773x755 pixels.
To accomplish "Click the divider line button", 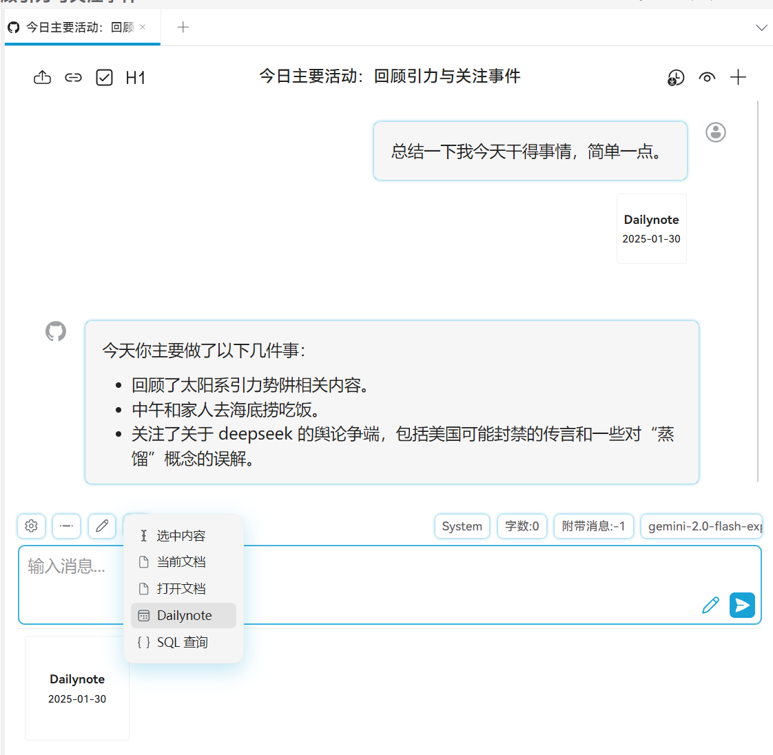I will (x=67, y=526).
